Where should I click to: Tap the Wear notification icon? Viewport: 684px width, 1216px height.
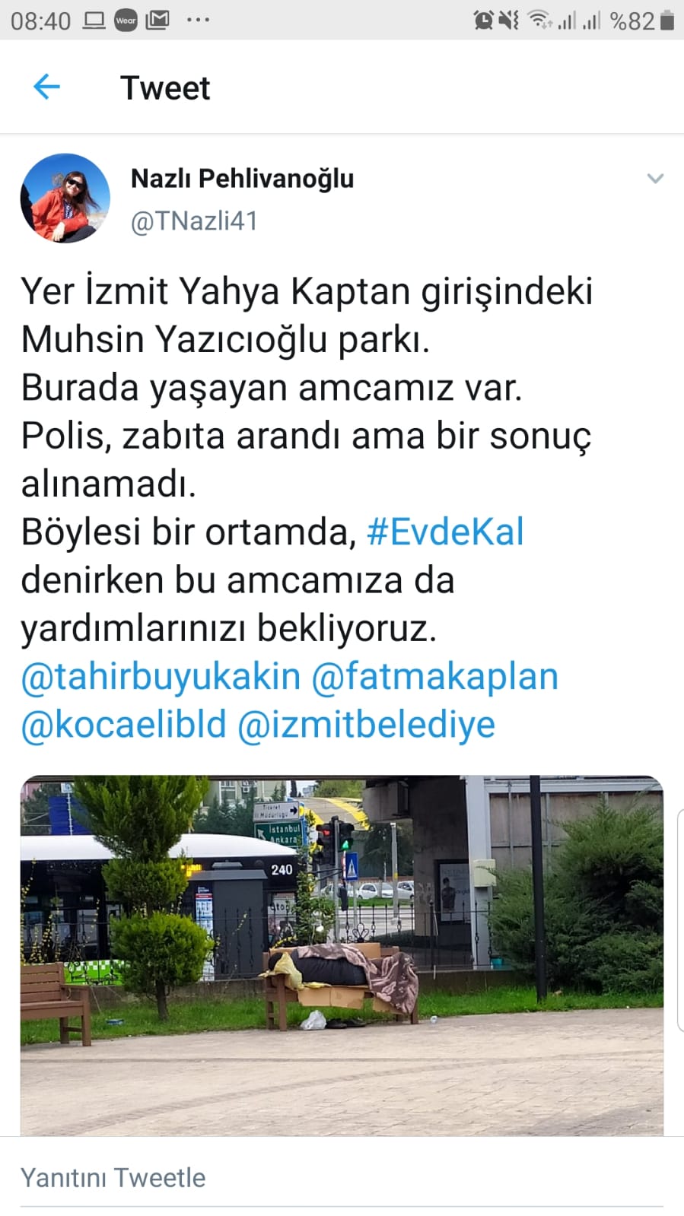[x=126, y=21]
